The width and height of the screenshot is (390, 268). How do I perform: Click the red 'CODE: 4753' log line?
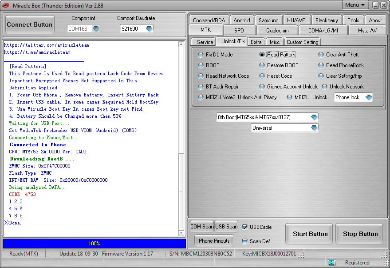[x=22, y=194]
